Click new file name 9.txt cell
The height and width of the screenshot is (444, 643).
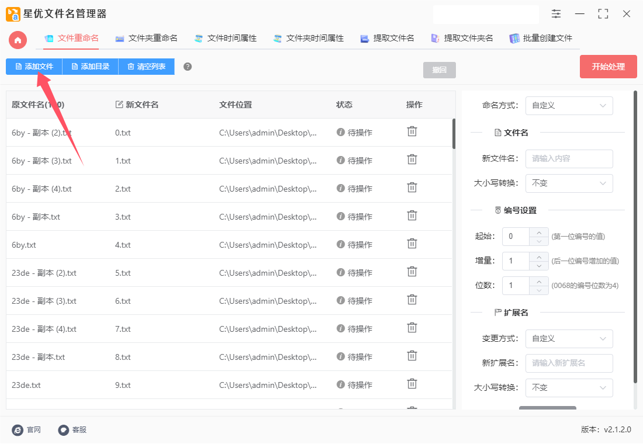[123, 386]
